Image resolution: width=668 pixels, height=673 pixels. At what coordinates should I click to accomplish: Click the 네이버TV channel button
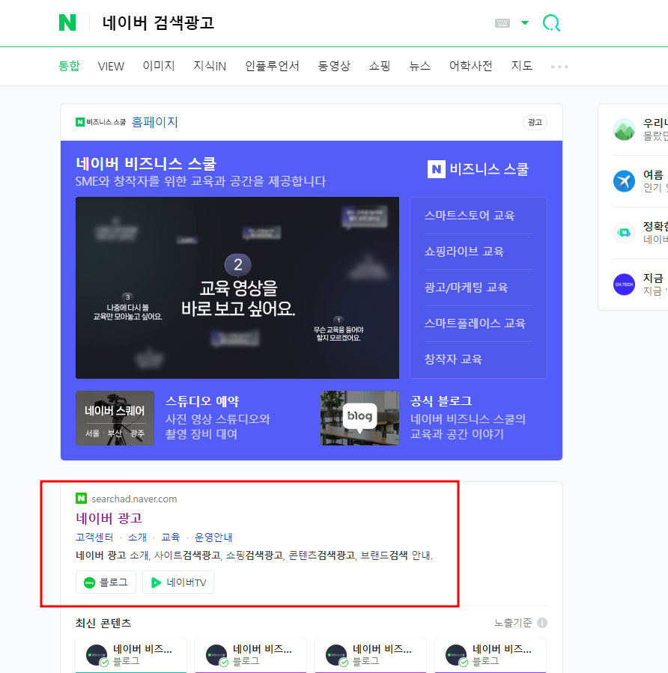[178, 582]
